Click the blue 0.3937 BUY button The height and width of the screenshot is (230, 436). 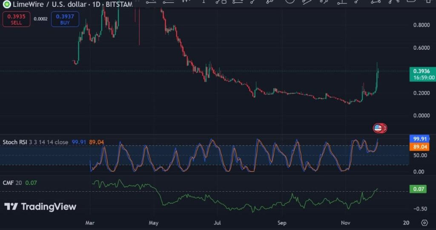65,19
